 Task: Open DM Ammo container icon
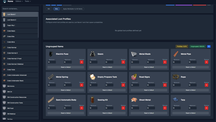point(4,86)
